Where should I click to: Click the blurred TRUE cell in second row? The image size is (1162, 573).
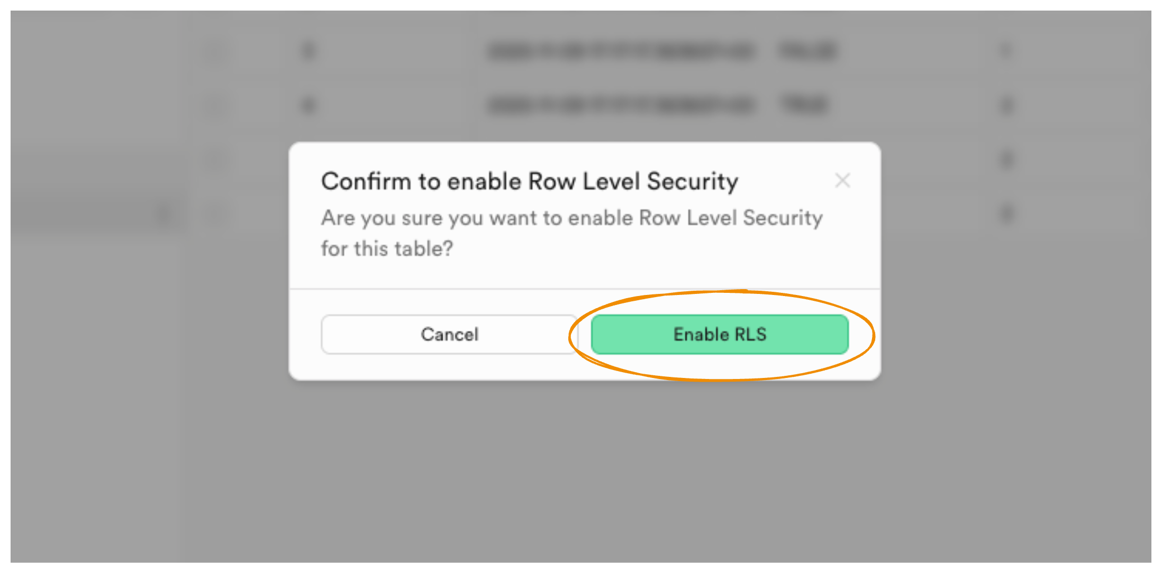pos(803,106)
